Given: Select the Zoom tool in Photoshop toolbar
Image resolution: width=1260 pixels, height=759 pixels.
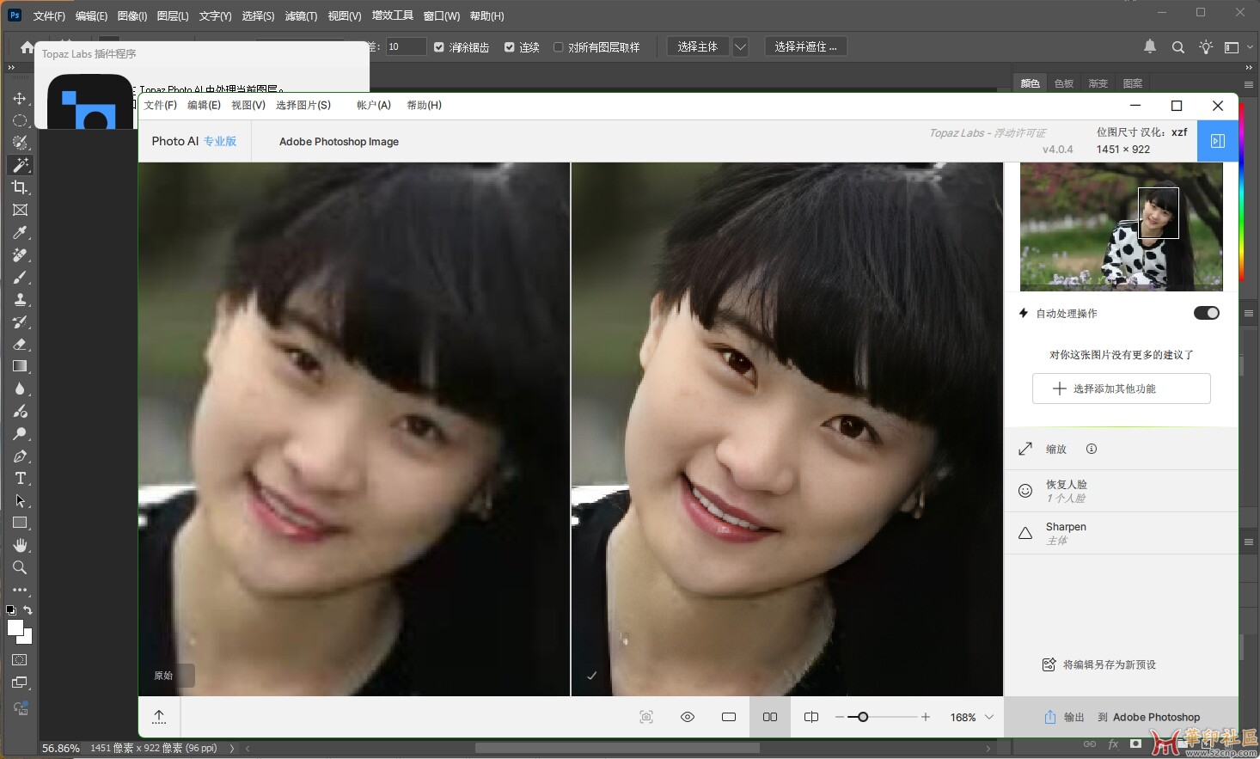Looking at the screenshot, I should click(20, 567).
